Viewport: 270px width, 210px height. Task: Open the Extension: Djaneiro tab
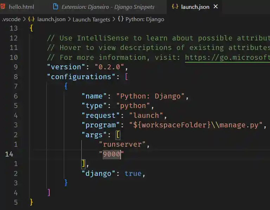pyautogui.click(x=108, y=7)
